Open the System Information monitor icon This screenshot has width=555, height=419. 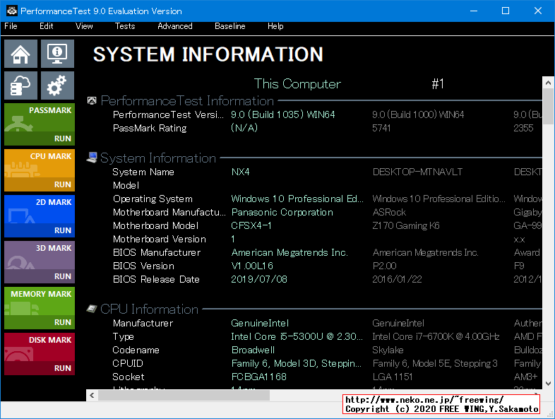(57, 54)
